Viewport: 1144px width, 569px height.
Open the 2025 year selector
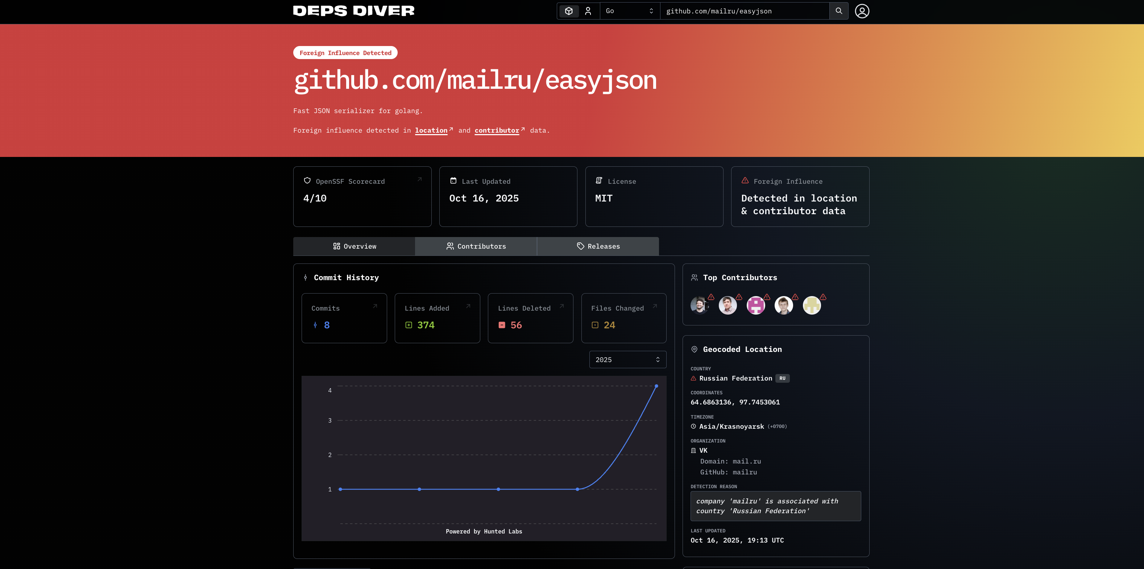pyautogui.click(x=627, y=360)
